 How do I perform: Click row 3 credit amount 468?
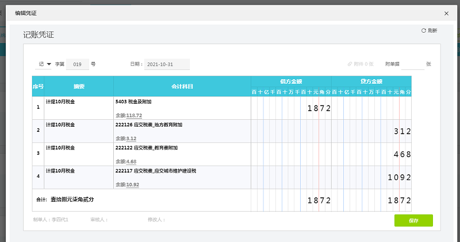pos(402,154)
